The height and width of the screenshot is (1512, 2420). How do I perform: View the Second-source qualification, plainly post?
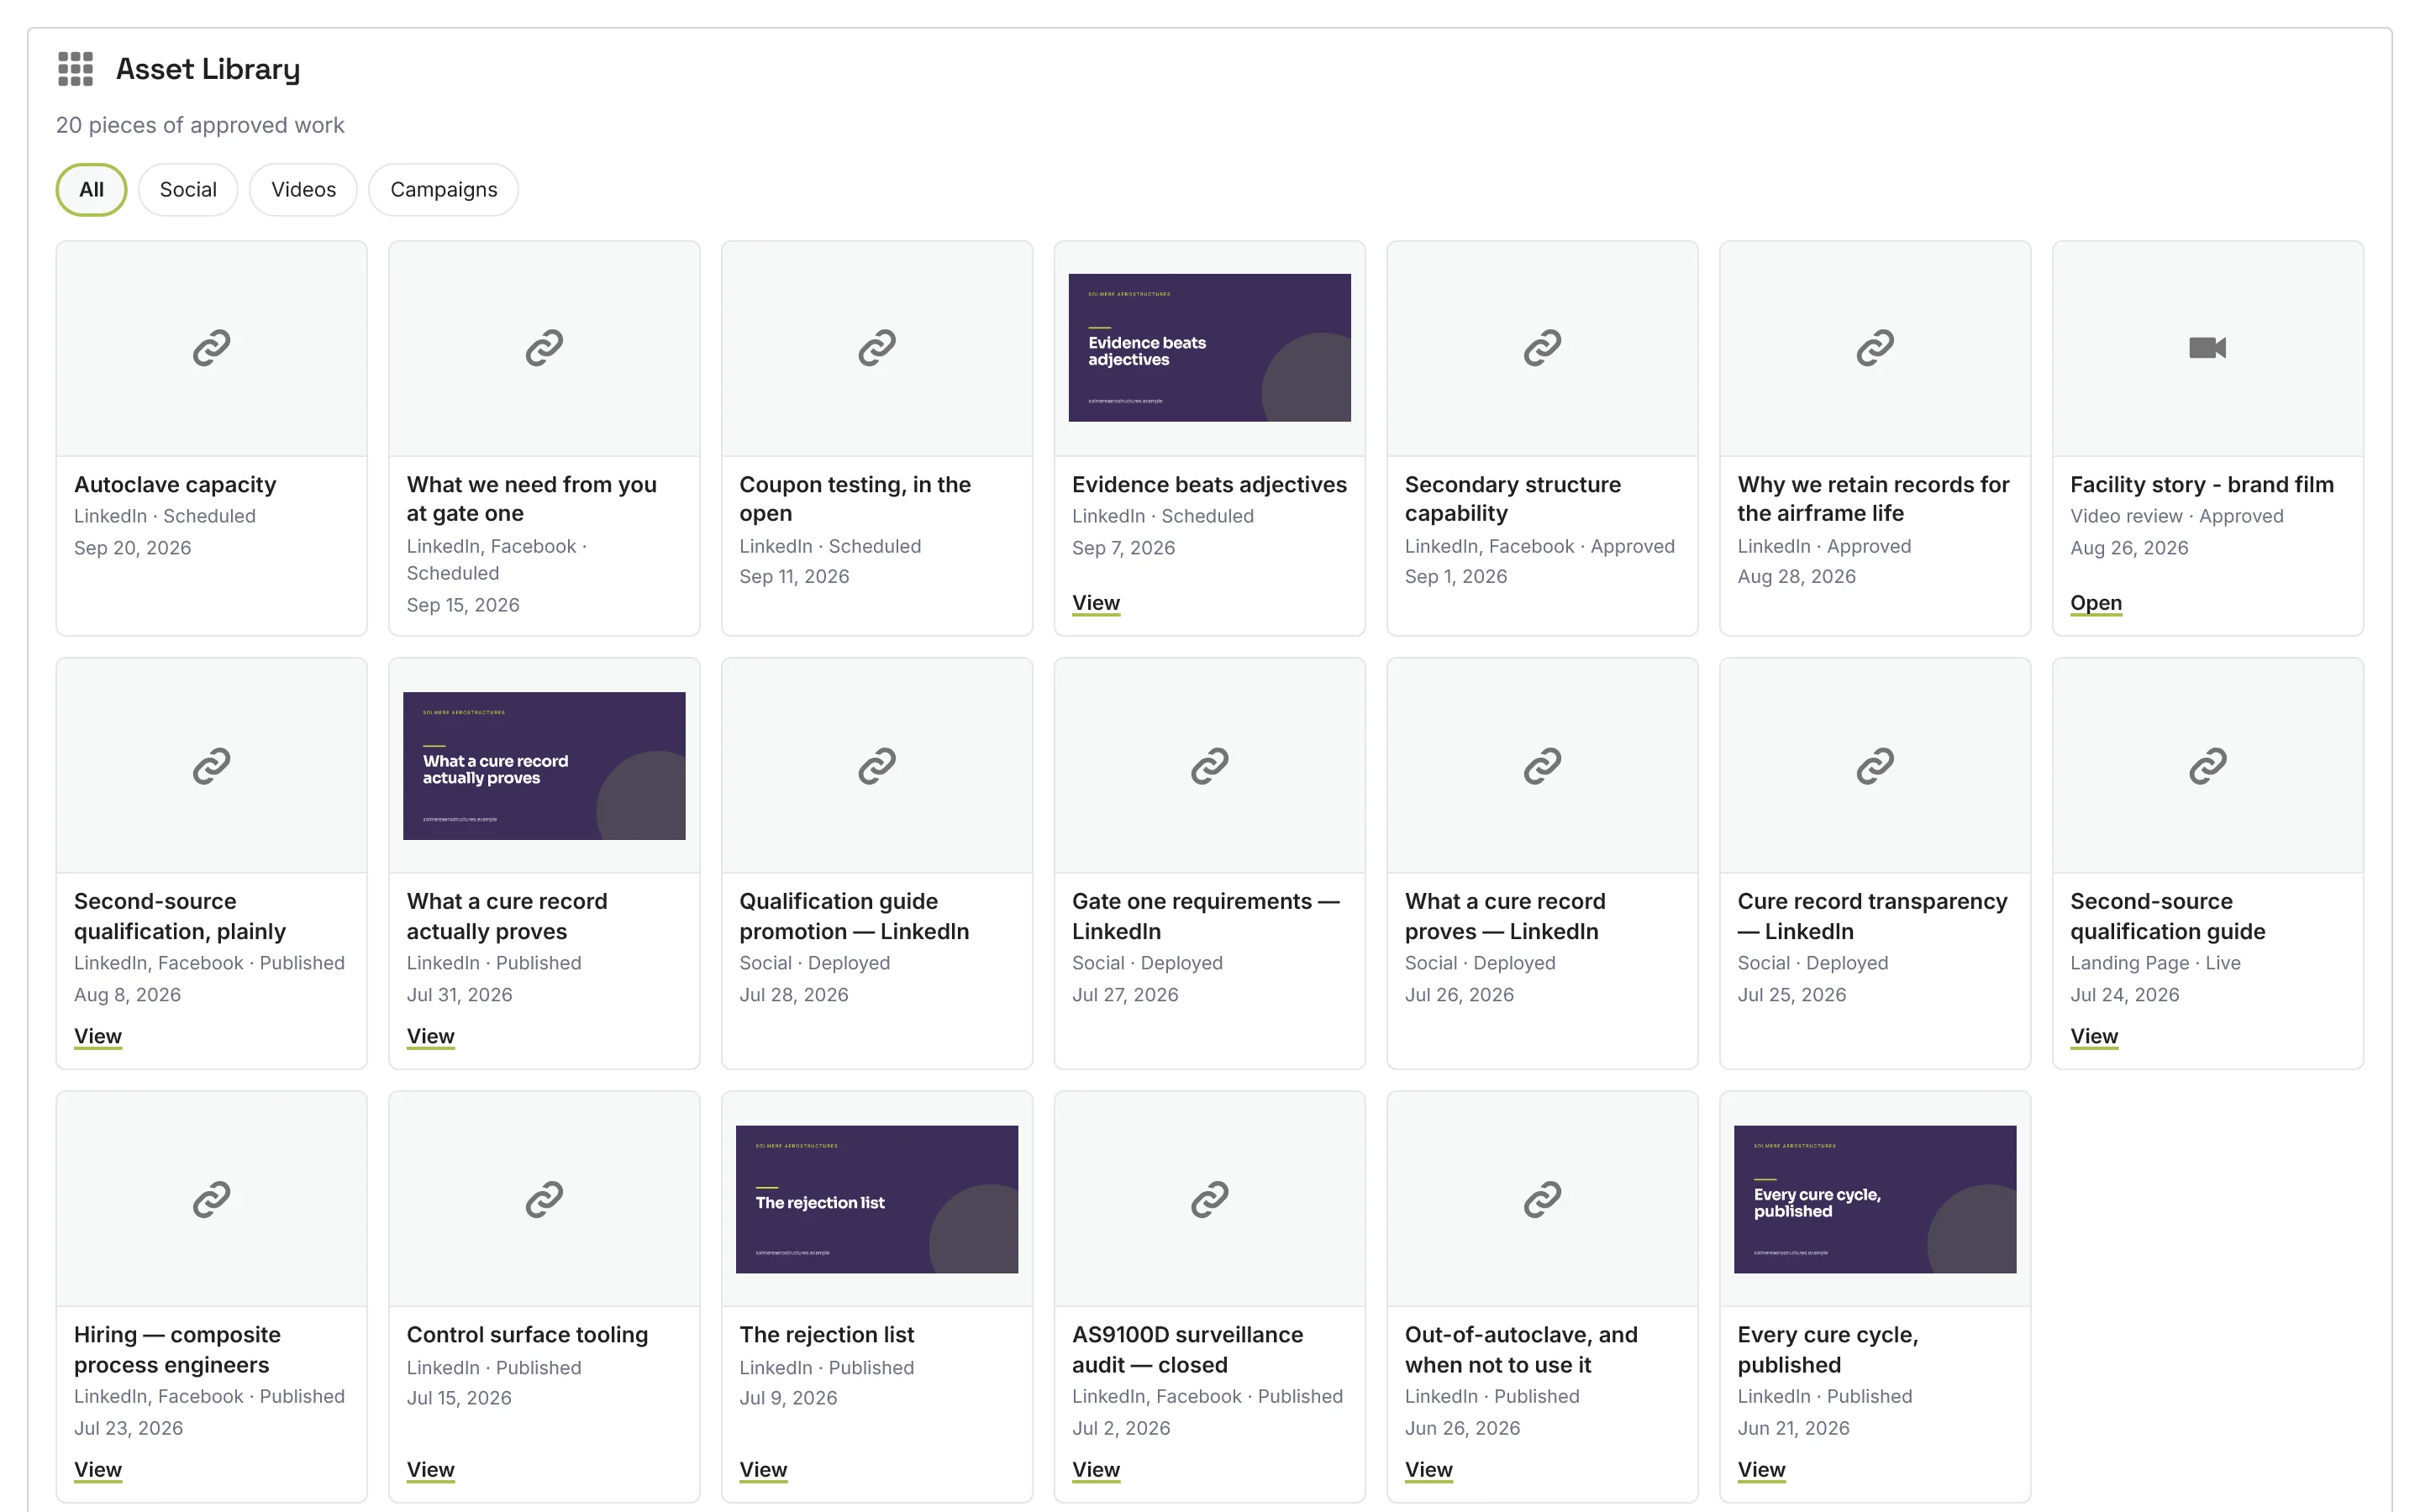(98, 1036)
